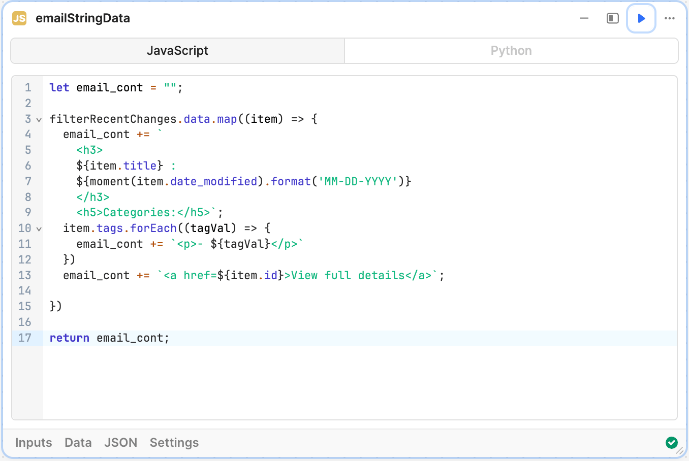
Task: Click 'filterRecentChanges' in the code
Action: [x=113, y=119]
